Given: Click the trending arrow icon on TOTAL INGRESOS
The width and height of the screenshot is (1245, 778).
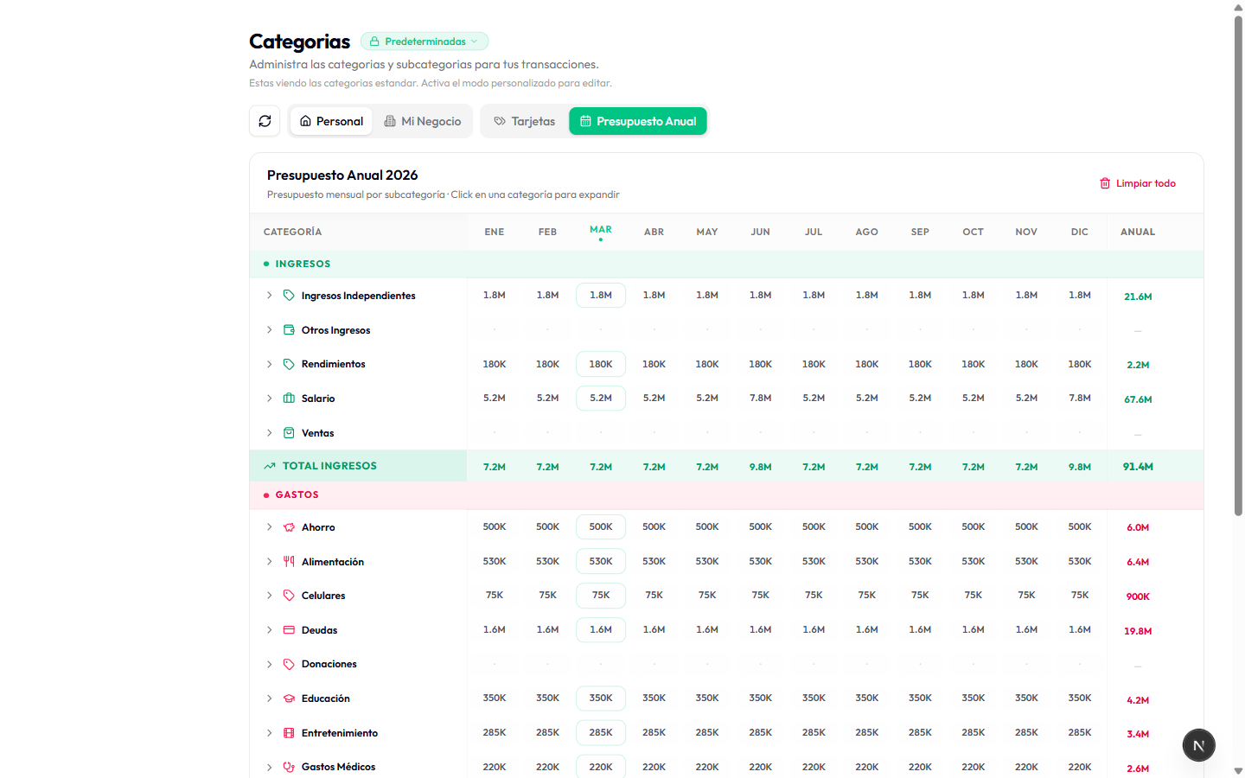Looking at the screenshot, I should [x=269, y=465].
